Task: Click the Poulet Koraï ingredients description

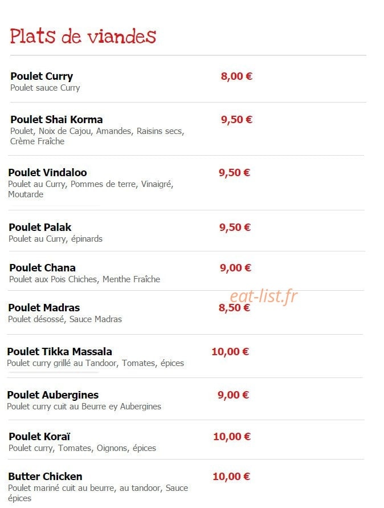Action: pos(82,448)
